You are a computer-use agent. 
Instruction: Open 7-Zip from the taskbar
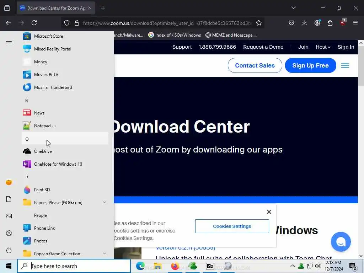tap(210, 266)
